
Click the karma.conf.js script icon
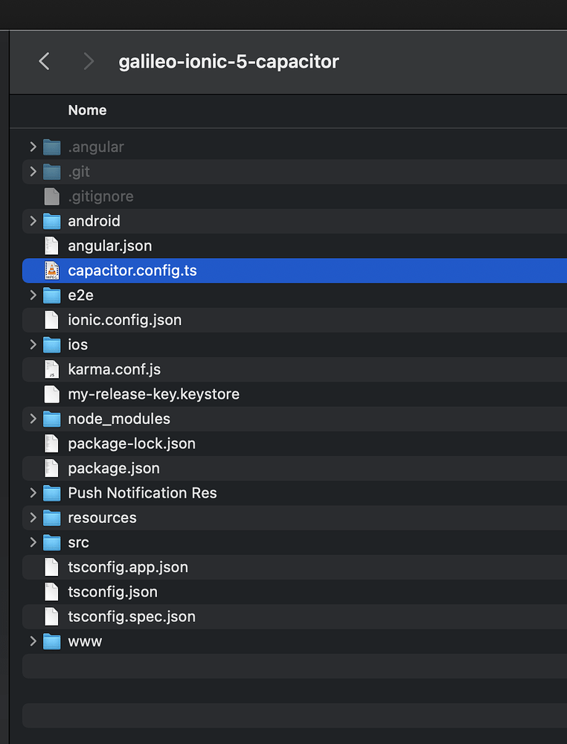point(51,369)
